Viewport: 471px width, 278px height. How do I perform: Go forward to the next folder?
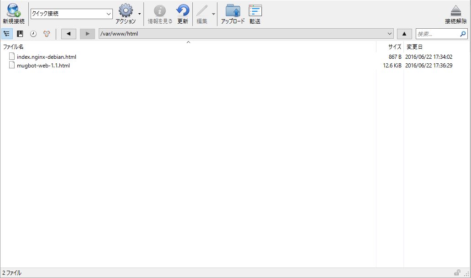tap(87, 34)
